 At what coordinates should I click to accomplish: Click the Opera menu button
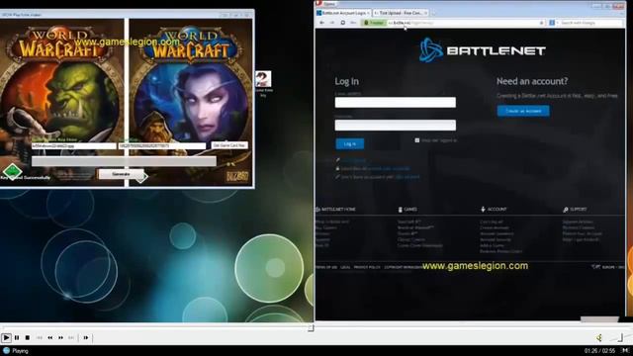coord(326,4)
